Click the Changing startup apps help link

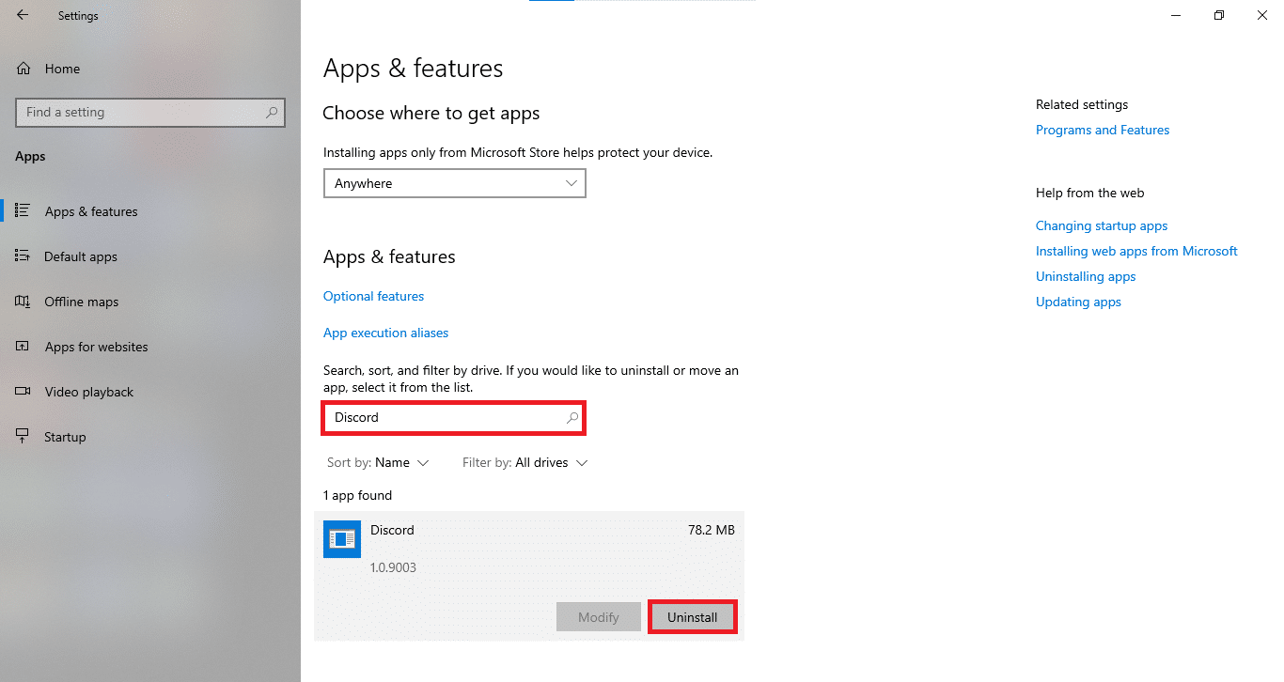point(1101,225)
